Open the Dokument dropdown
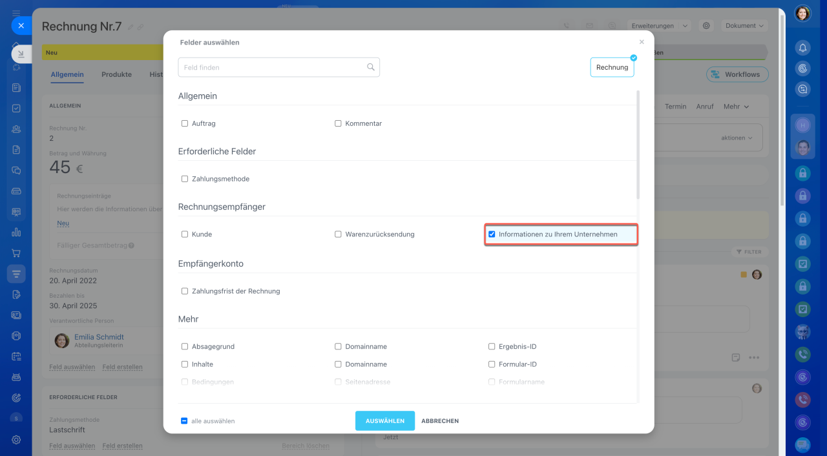 (x=745, y=26)
